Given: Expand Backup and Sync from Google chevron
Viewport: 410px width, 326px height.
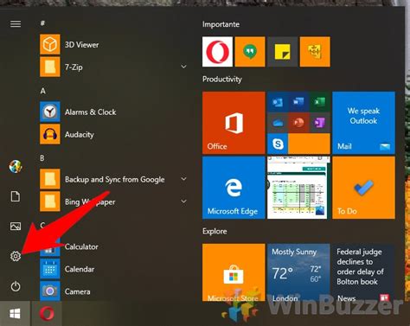Looking at the screenshot, I should [x=183, y=179].
